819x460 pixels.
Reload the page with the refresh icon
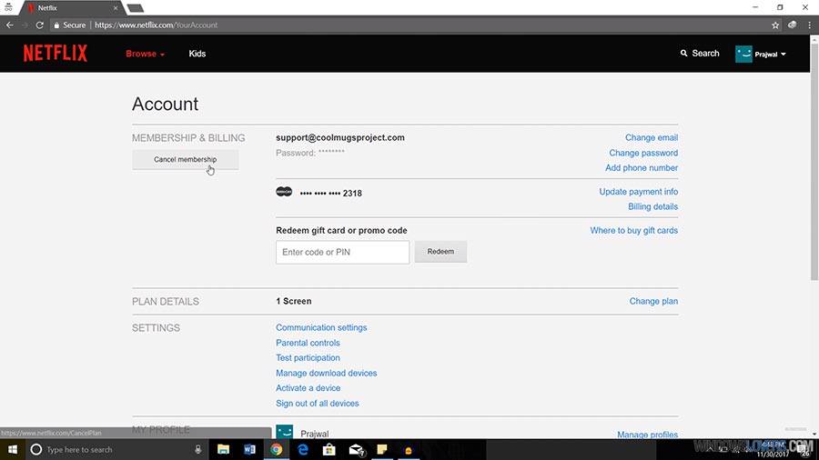point(40,25)
